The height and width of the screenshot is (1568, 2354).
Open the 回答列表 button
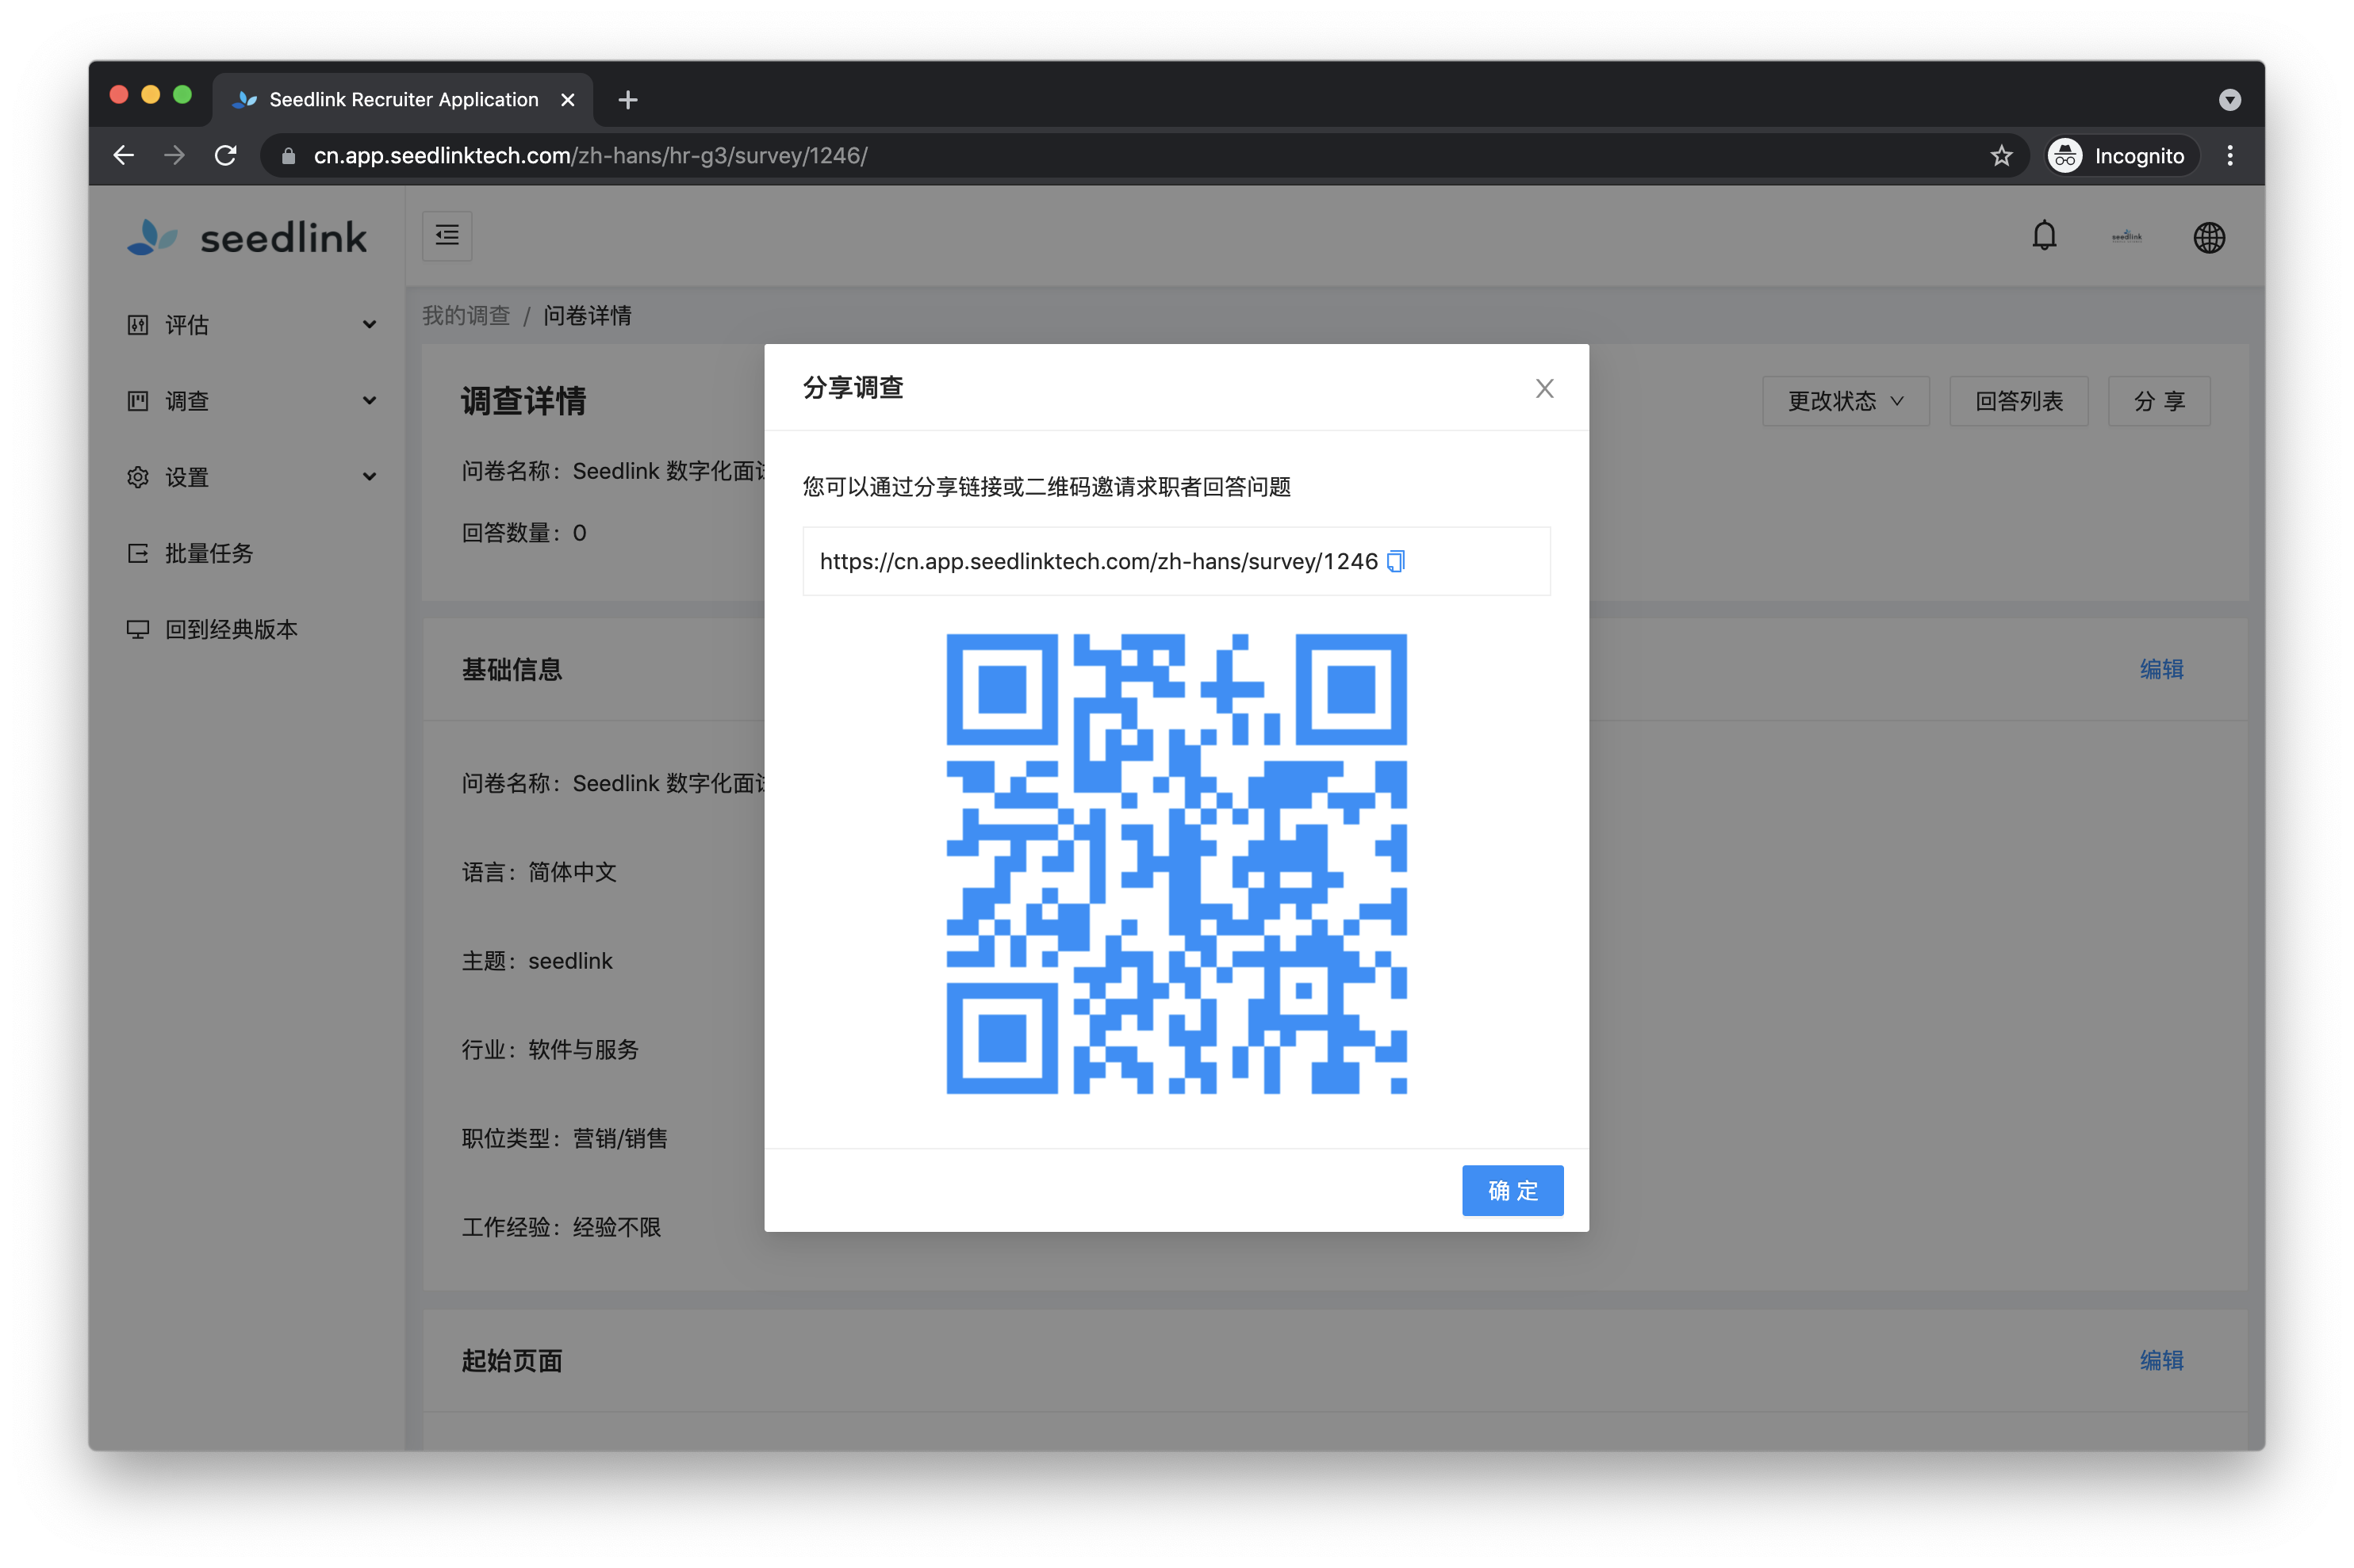(x=2018, y=401)
